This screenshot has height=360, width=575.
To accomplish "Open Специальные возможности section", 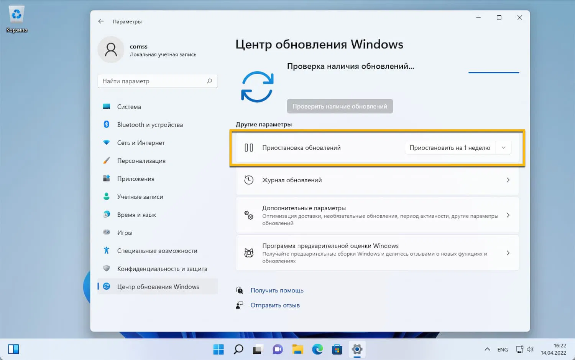I will 158,251.
